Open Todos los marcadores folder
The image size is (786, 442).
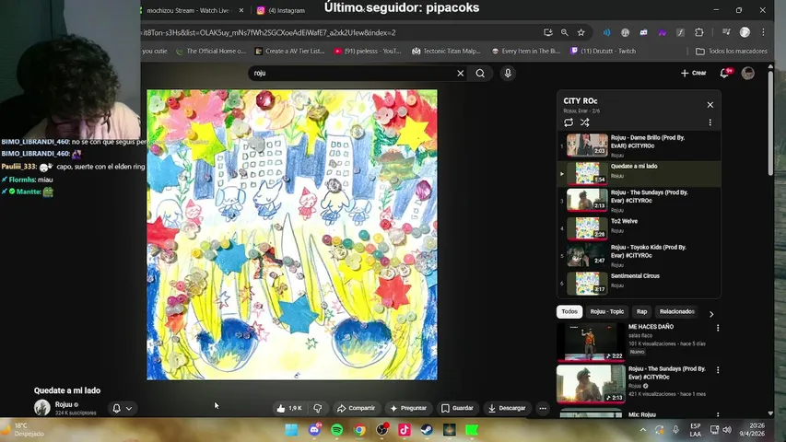pyautogui.click(x=732, y=52)
